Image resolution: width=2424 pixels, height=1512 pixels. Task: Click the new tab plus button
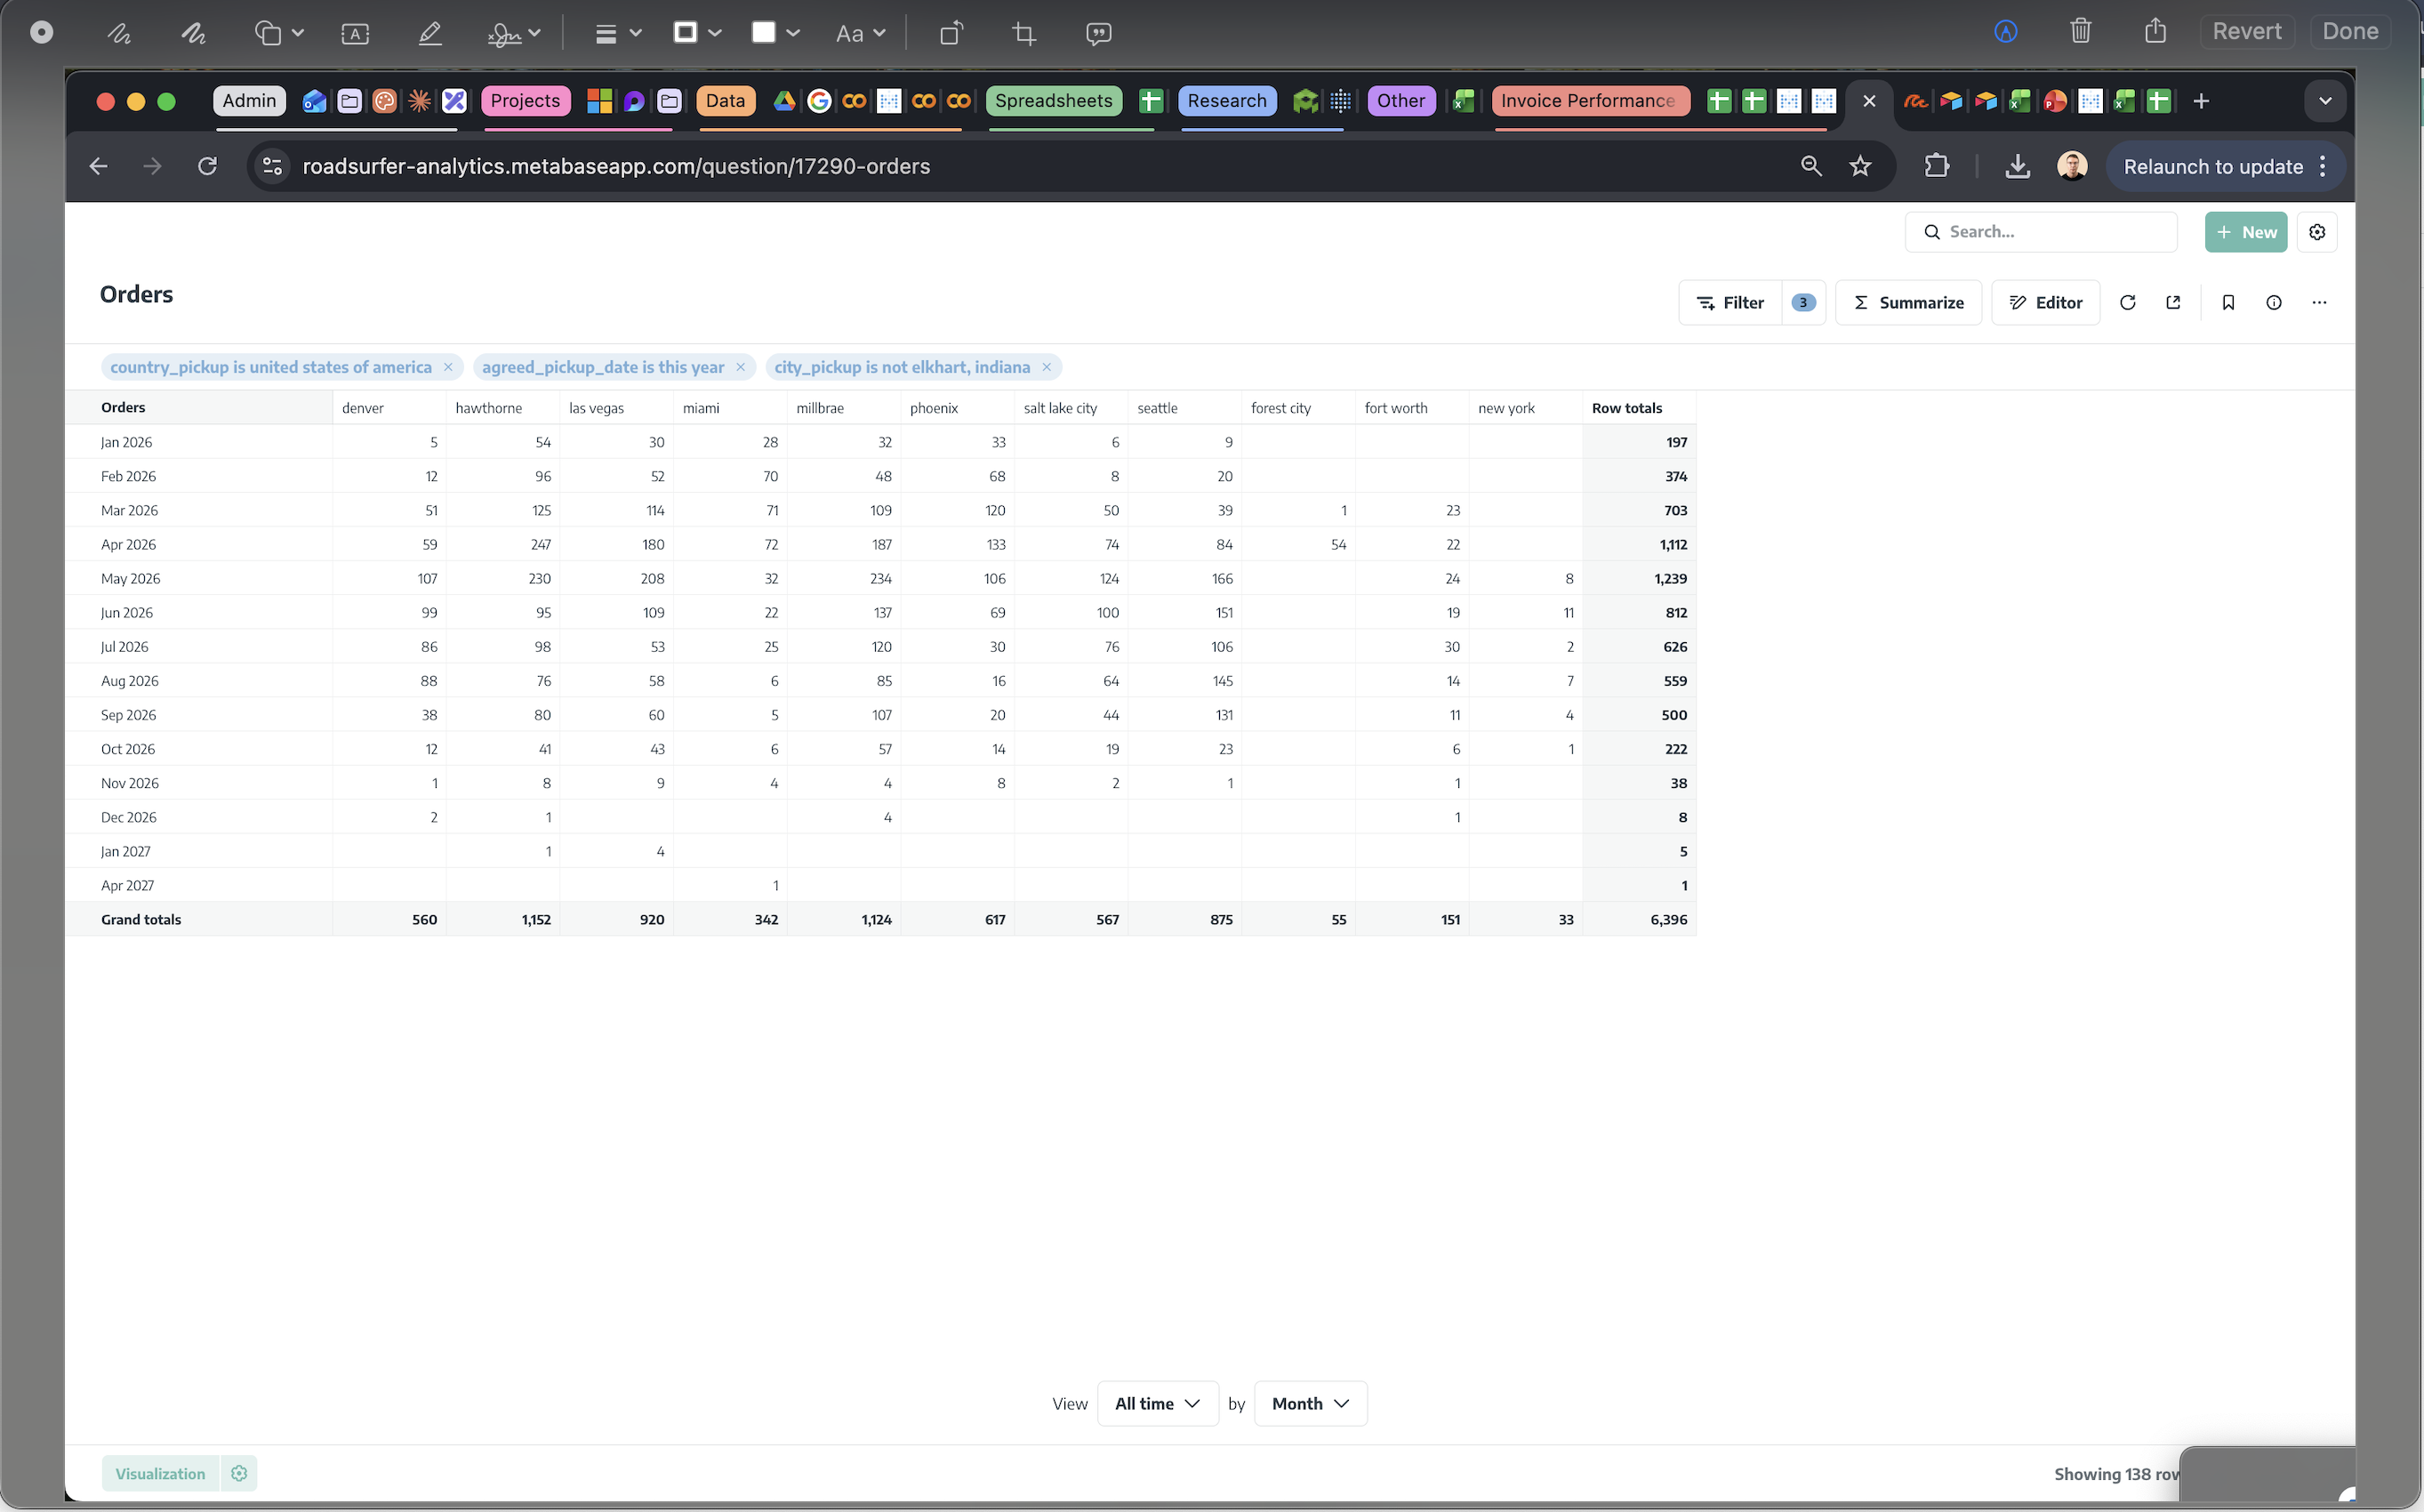point(2200,101)
